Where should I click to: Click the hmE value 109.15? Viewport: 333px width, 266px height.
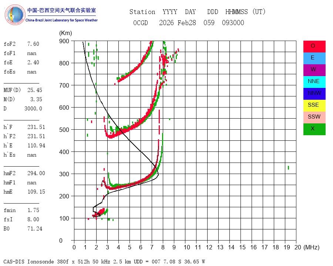[x=36, y=192]
